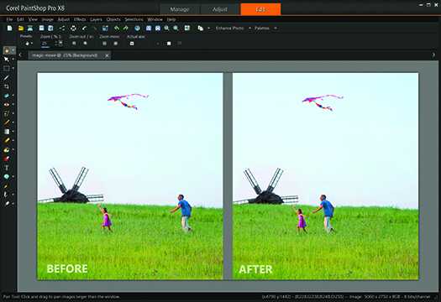
Task: Select the Pen tool
Action: click(x=7, y=185)
